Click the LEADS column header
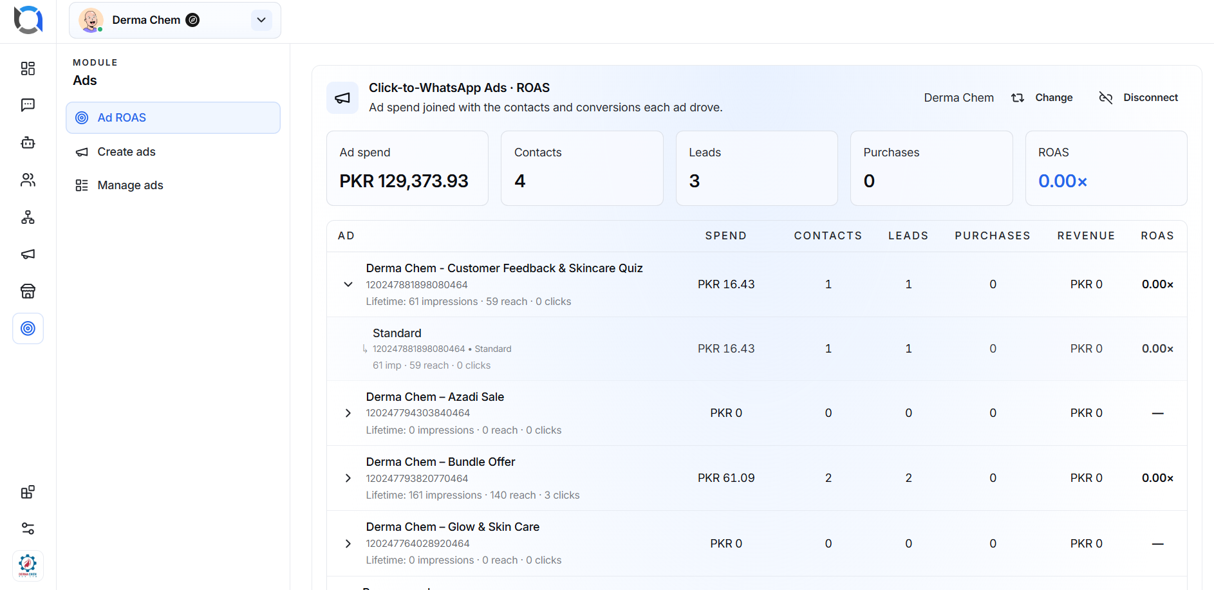The height and width of the screenshot is (590, 1214). coord(908,235)
